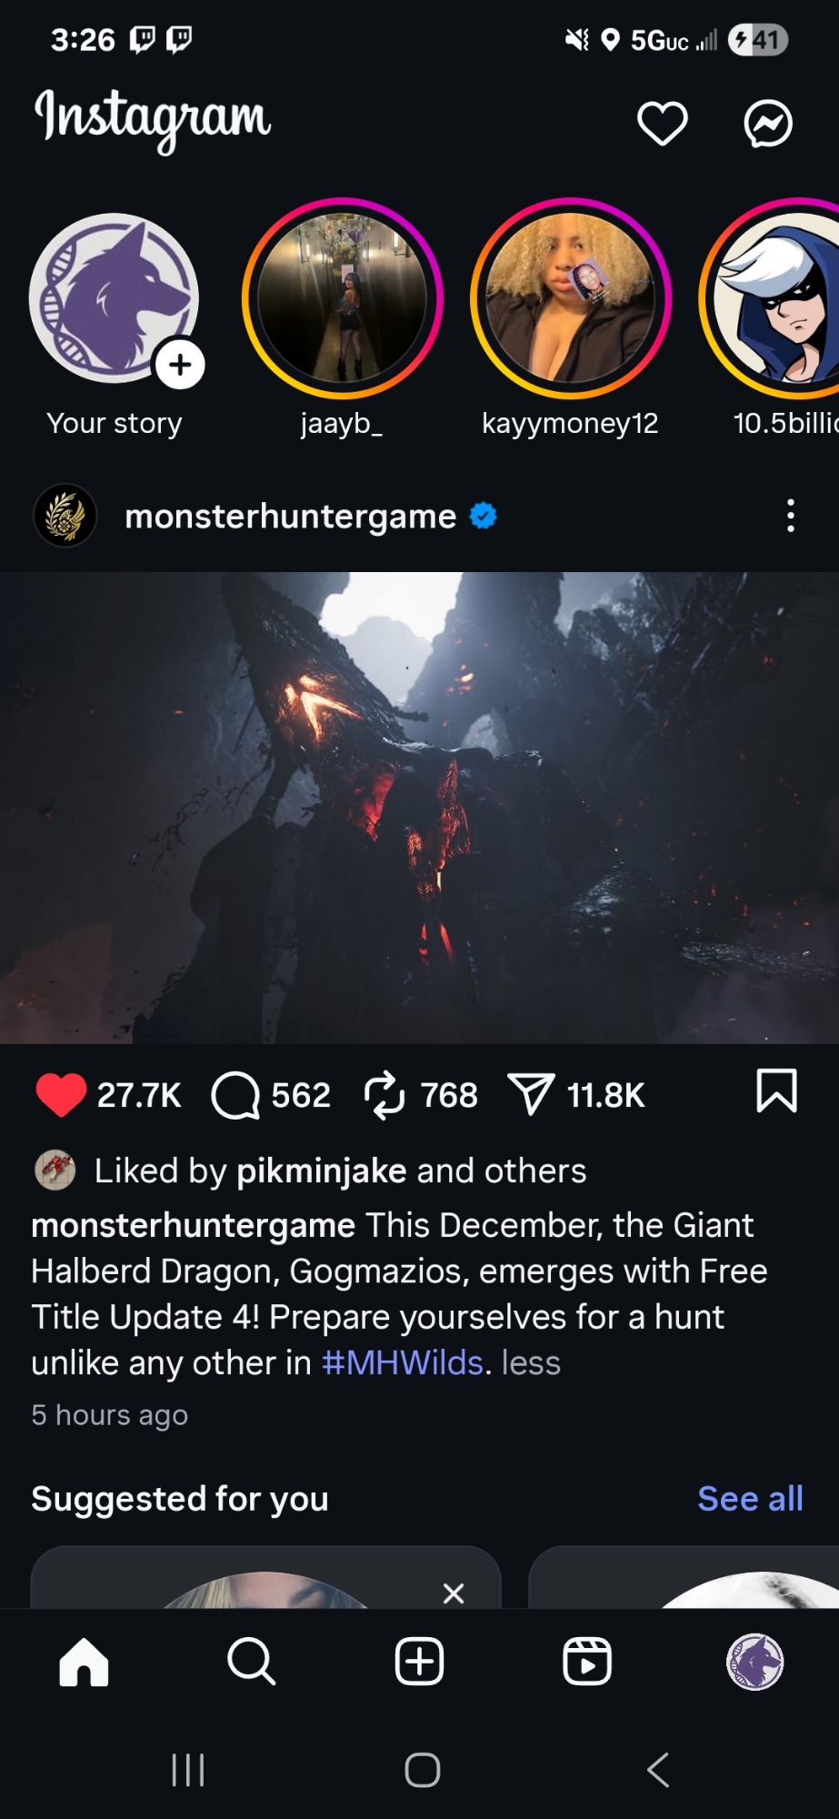Dismiss the suggested account card
This screenshot has height=1819, width=839.
[454, 1593]
